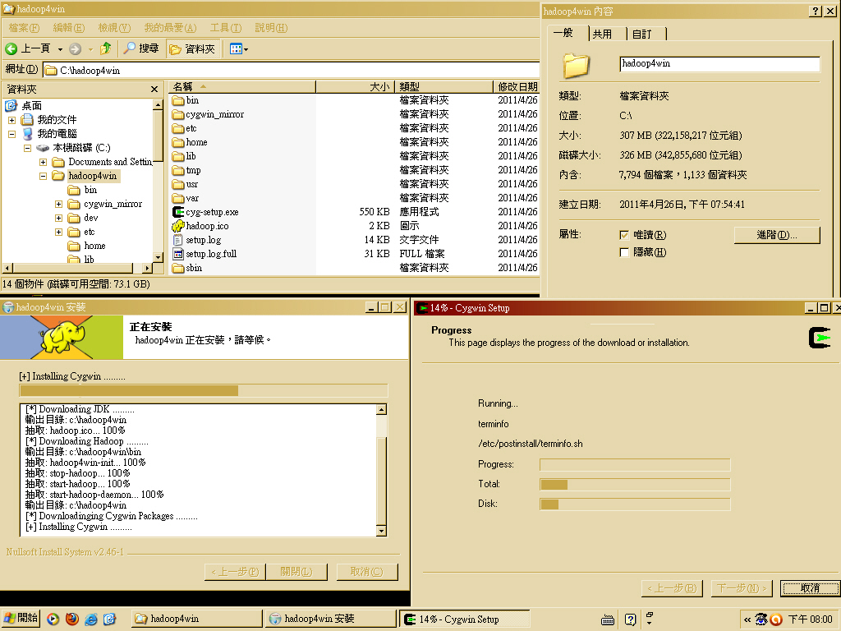Click the 開始 Start button

pyautogui.click(x=21, y=618)
